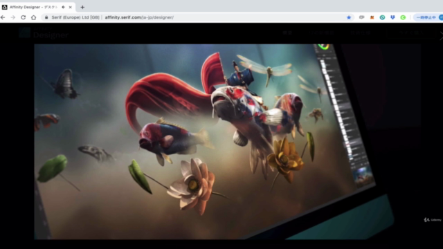Screen dimensions: 443x249
Task: Click the Affinity Designer logo in the header
Action: coord(44,33)
